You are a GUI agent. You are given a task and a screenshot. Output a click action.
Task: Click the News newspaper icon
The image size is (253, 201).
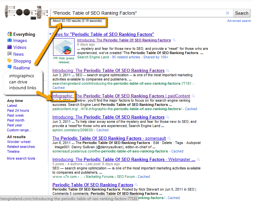pos(9,54)
